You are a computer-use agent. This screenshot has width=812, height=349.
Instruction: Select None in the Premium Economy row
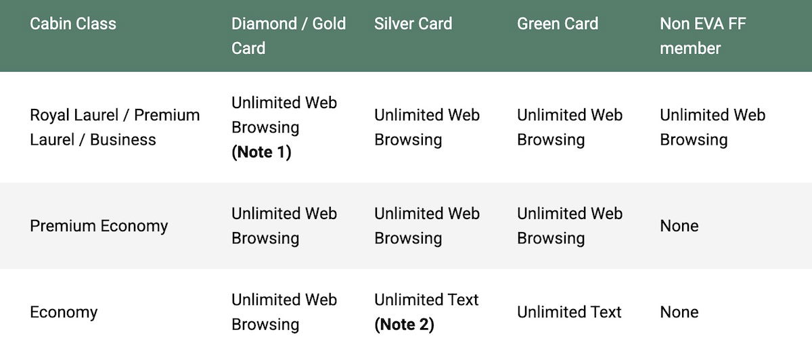pyautogui.click(x=679, y=226)
